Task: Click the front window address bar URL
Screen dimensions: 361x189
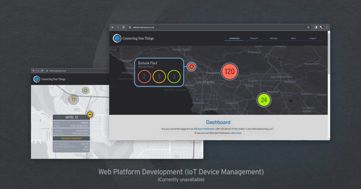Action: [x=144, y=27]
